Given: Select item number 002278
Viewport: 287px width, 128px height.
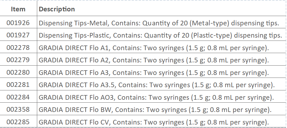Looking at the screenshot, I should [18, 48].
